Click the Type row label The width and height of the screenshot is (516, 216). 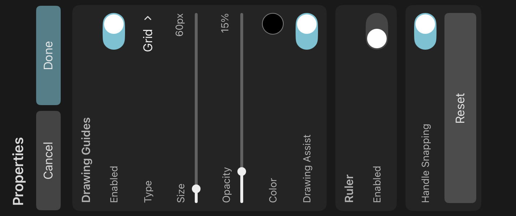click(148, 192)
